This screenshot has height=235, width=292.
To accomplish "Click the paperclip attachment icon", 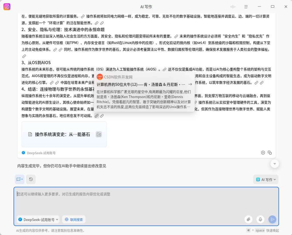I will point(248,219).
